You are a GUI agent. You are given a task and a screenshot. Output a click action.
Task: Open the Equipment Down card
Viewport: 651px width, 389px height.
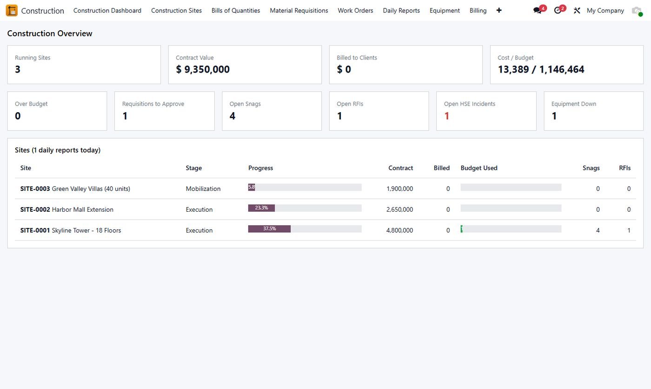[x=594, y=111]
